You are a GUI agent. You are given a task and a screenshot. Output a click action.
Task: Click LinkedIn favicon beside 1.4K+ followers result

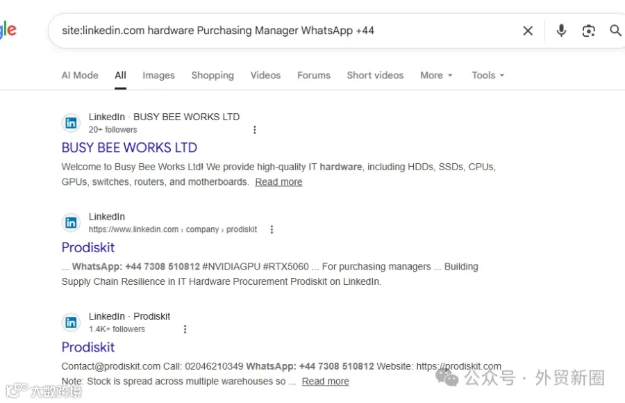tap(71, 322)
